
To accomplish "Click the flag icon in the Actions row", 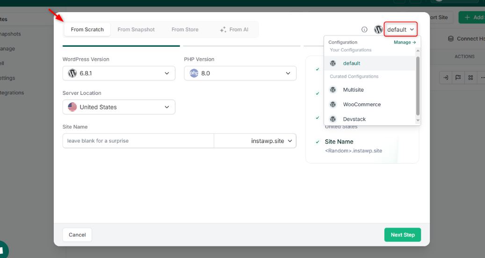I will coord(458,78).
